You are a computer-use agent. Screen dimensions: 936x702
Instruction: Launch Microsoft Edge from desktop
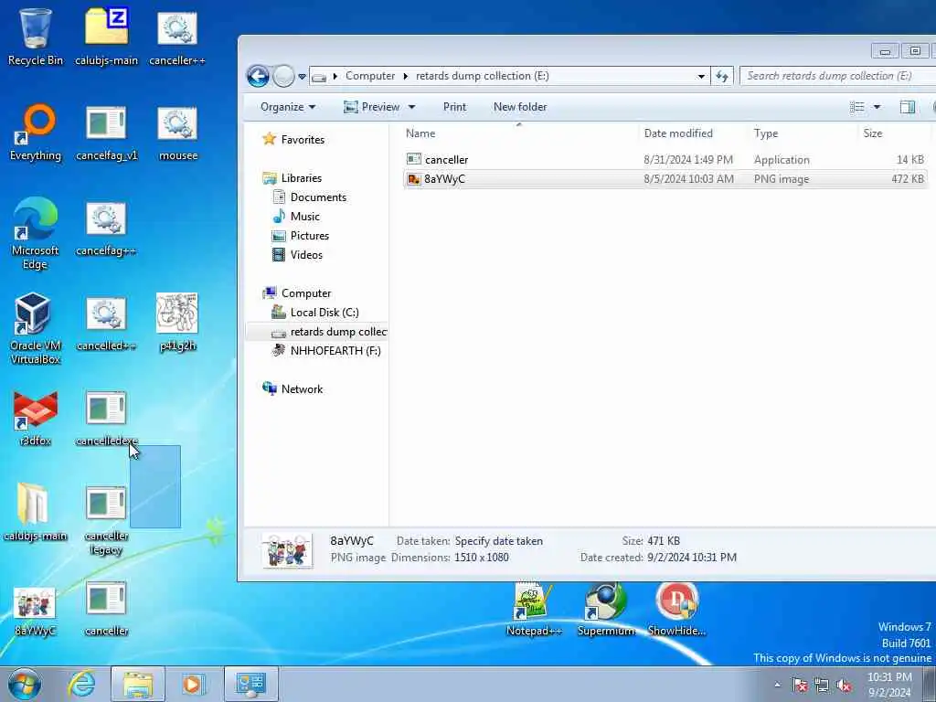click(36, 233)
